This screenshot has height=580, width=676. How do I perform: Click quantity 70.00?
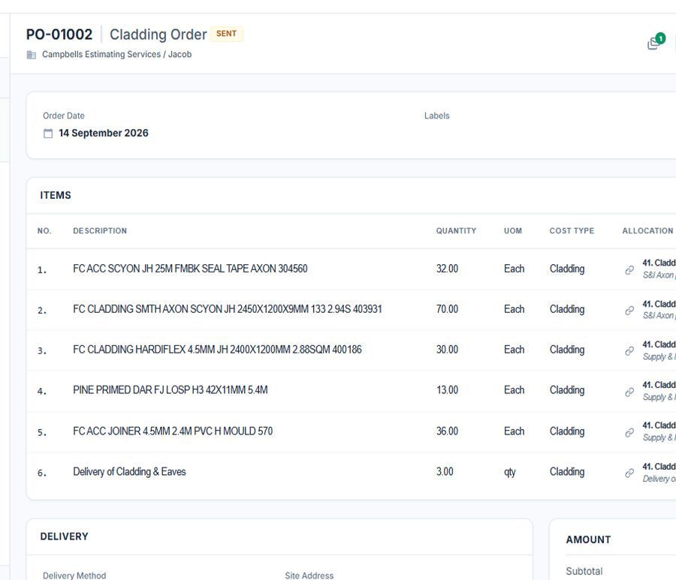pos(447,309)
